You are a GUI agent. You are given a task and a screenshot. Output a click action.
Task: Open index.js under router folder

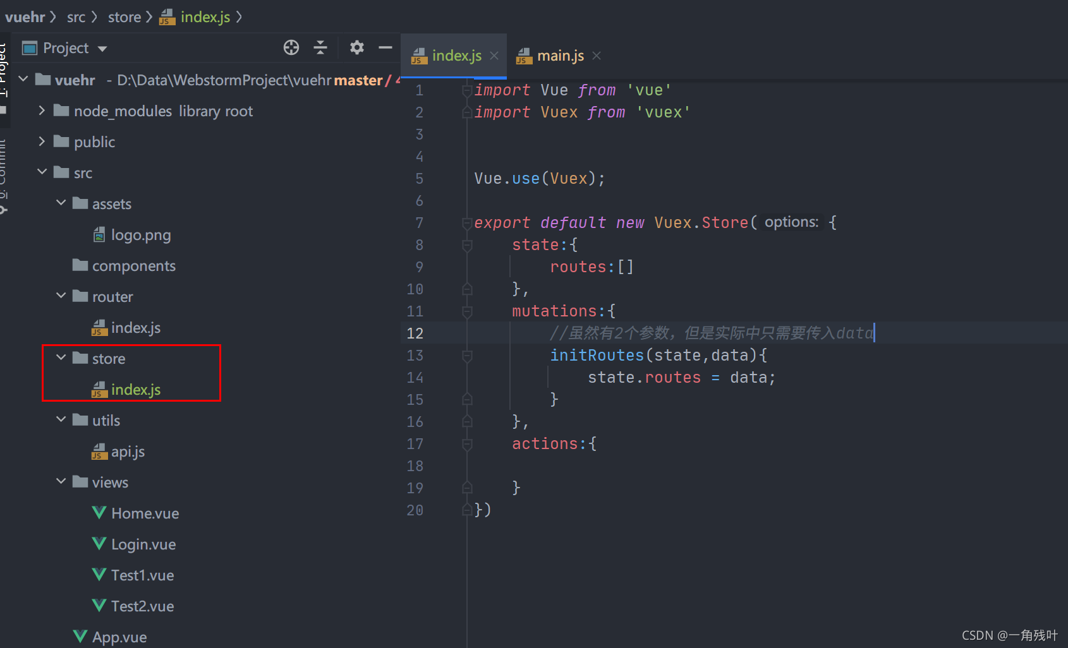[x=135, y=328]
